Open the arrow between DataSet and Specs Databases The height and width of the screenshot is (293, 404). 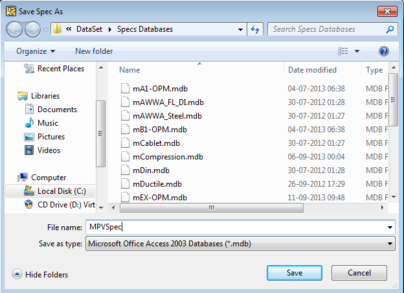pos(110,29)
